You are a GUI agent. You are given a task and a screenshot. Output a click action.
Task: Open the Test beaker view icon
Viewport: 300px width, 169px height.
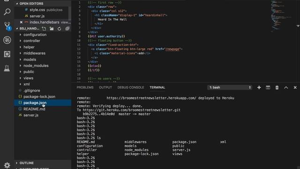pyautogui.click(x=7, y=68)
